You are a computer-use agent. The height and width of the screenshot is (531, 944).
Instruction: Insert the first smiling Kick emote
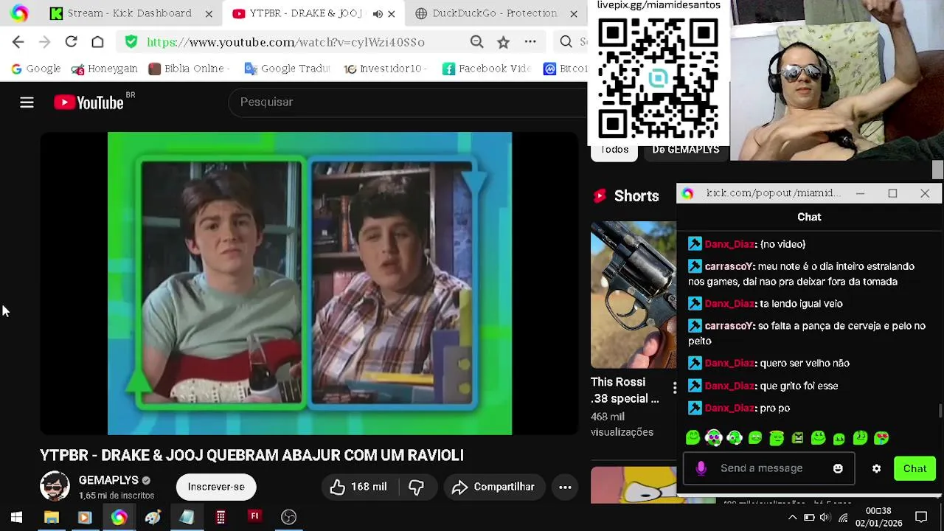click(x=693, y=438)
